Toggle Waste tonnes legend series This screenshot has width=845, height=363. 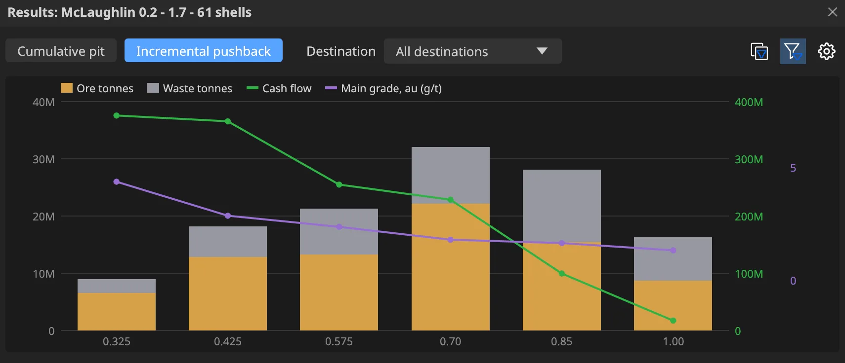190,88
